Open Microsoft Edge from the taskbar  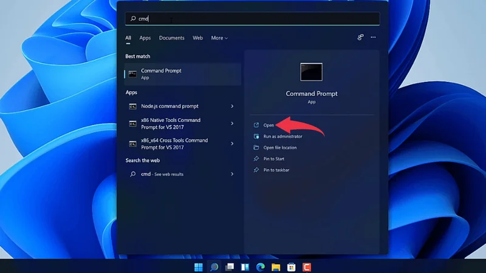[261, 267]
